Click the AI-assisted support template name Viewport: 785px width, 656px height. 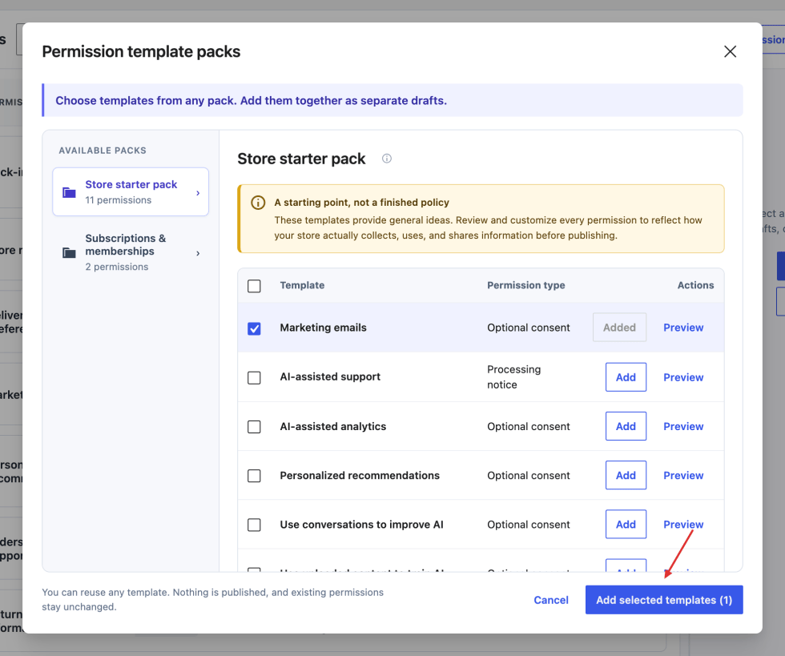pyautogui.click(x=330, y=376)
